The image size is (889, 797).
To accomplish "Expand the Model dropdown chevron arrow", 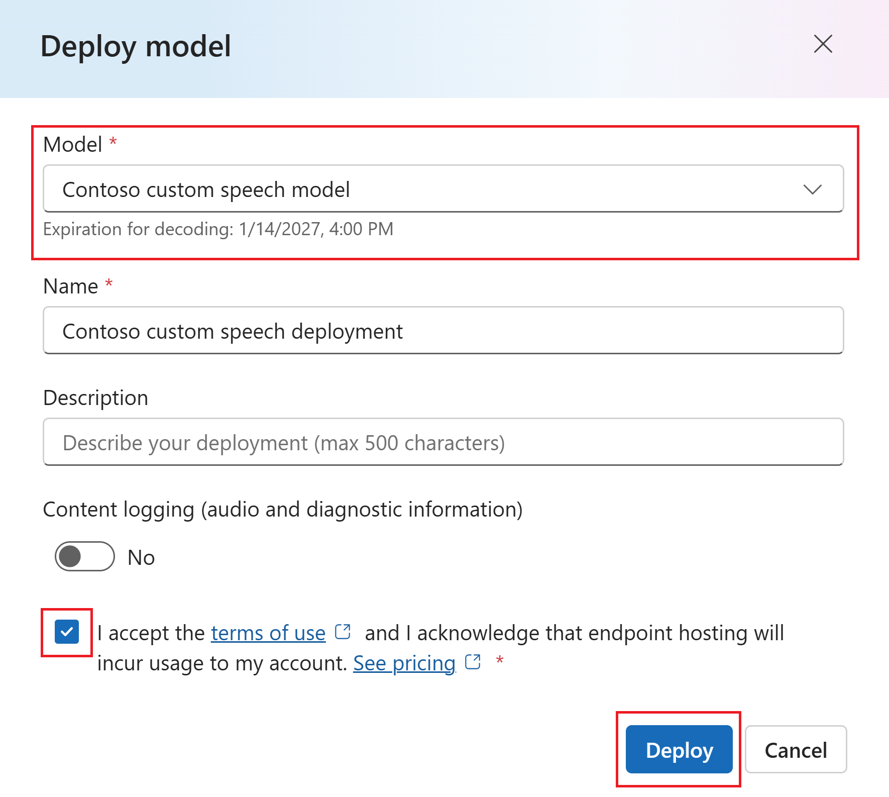I will [812, 189].
